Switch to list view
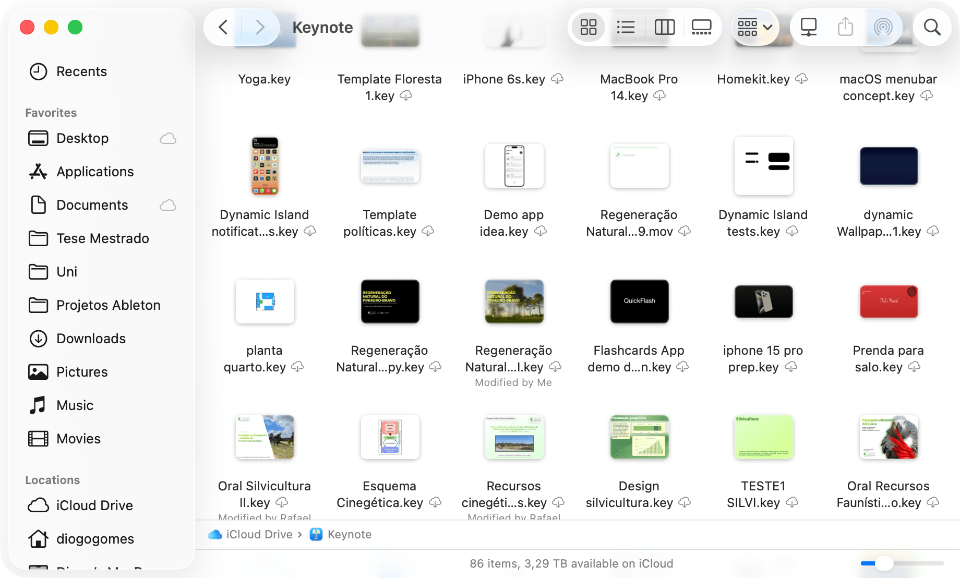The width and height of the screenshot is (960, 578). click(x=626, y=27)
